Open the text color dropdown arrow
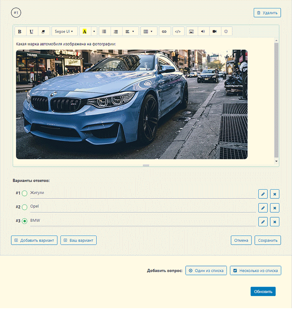The width and height of the screenshot is (292, 309). click(94, 32)
